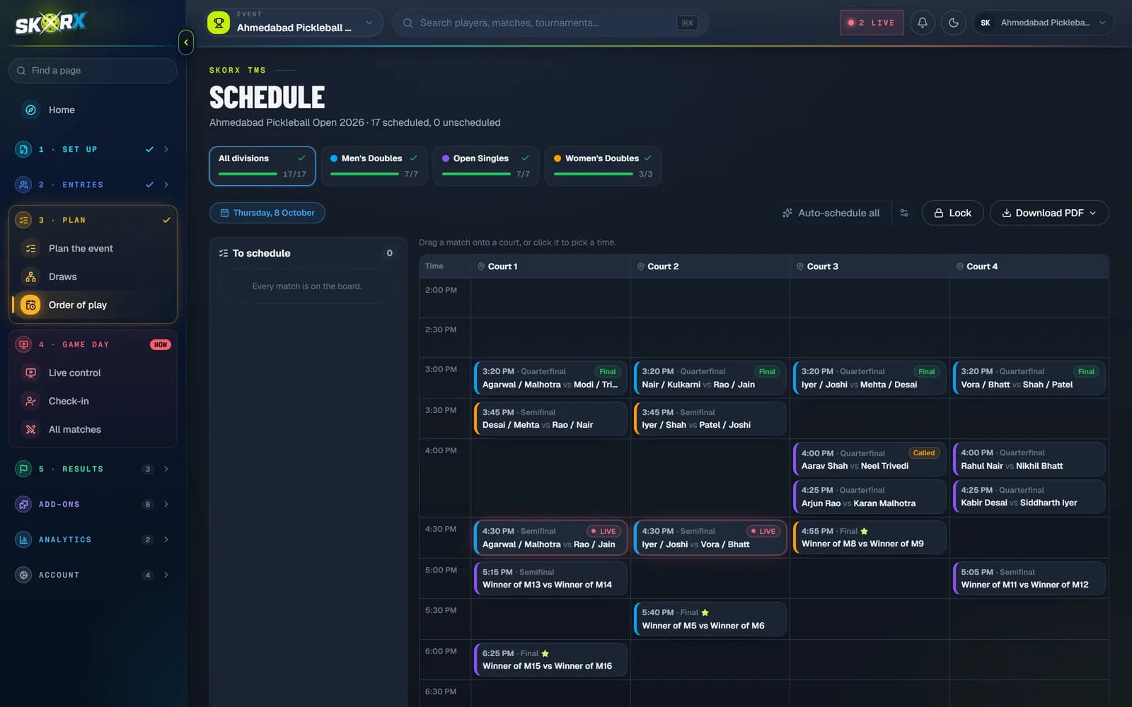1132x707 pixels.
Task: Filter by Women's Doubles division
Action: (603, 166)
